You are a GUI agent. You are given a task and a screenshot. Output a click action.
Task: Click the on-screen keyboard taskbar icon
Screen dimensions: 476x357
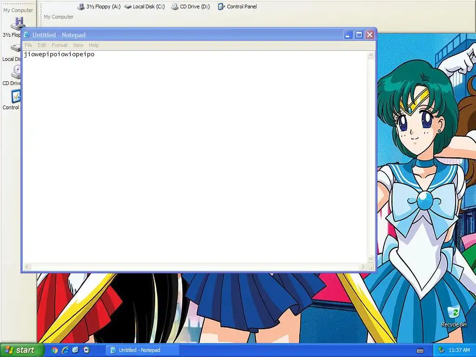click(420, 350)
